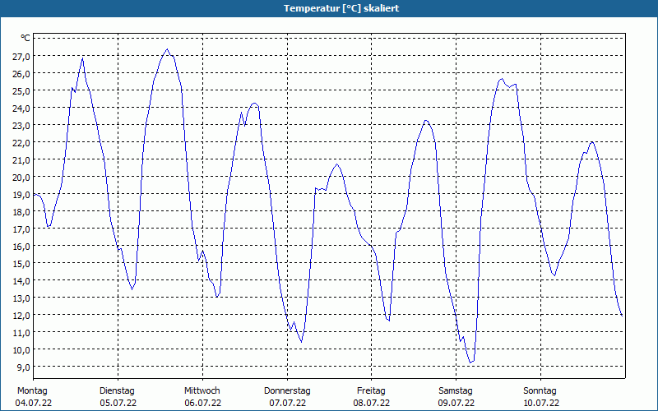Click the Montag day label
658x411 pixels.
[x=32, y=391]
